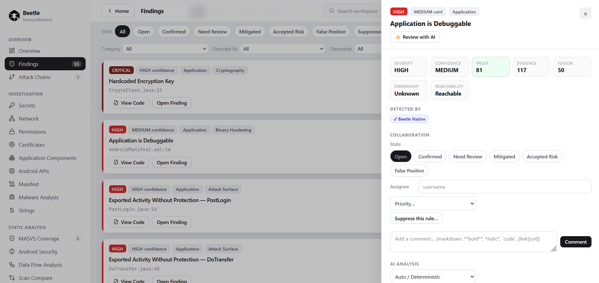Open Secrets via its key icon

point(12,105)
